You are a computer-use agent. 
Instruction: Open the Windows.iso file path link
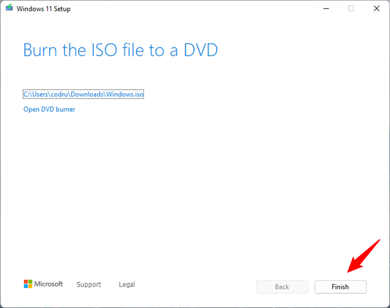click(x=83, y=94)
